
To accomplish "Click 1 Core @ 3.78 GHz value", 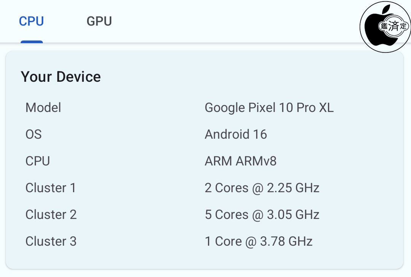I will (258, 241).
